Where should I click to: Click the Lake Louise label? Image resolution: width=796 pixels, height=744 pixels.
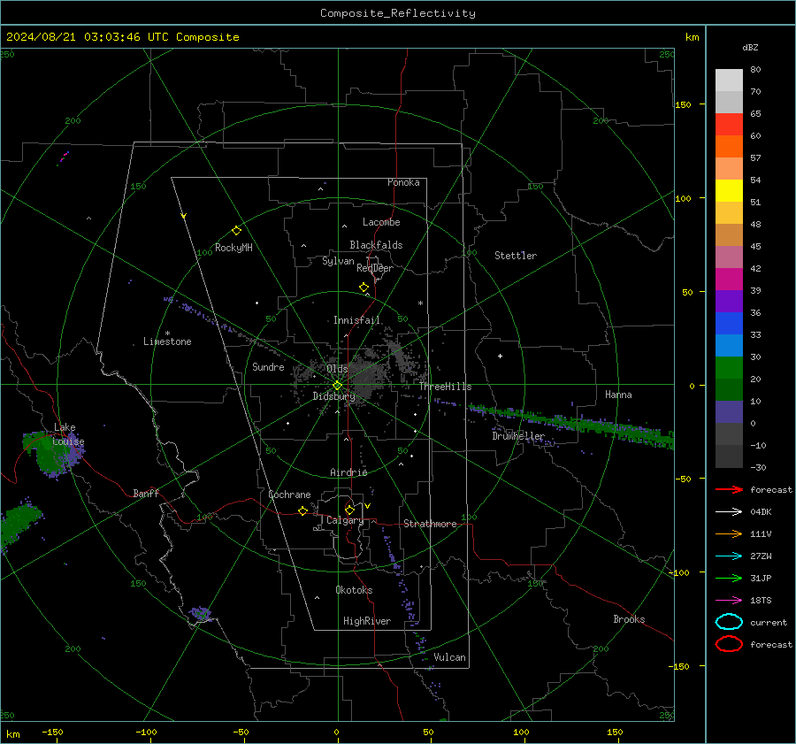click(68, 434)
